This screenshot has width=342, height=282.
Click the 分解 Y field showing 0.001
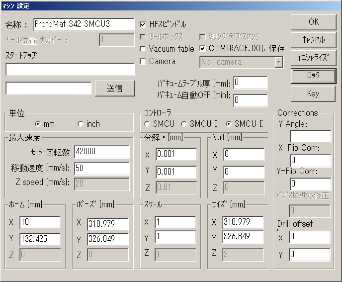[x=176, y=172]
